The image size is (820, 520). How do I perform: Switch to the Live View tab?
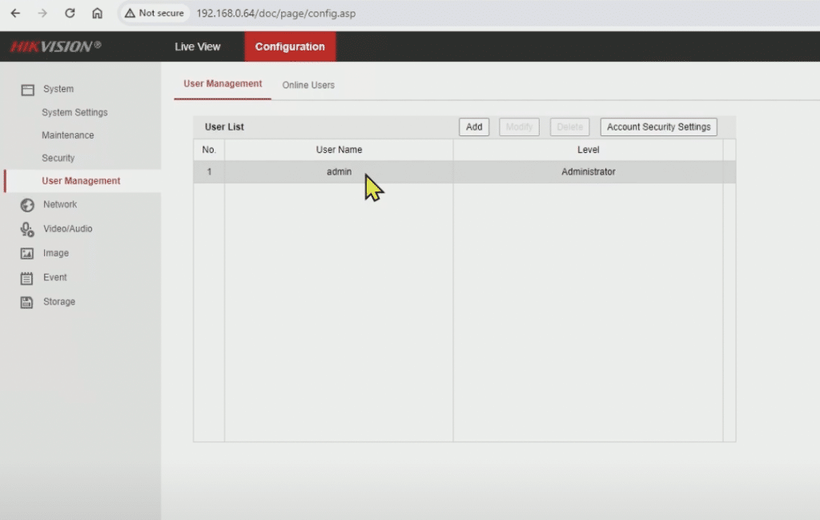tap(197, 46)
